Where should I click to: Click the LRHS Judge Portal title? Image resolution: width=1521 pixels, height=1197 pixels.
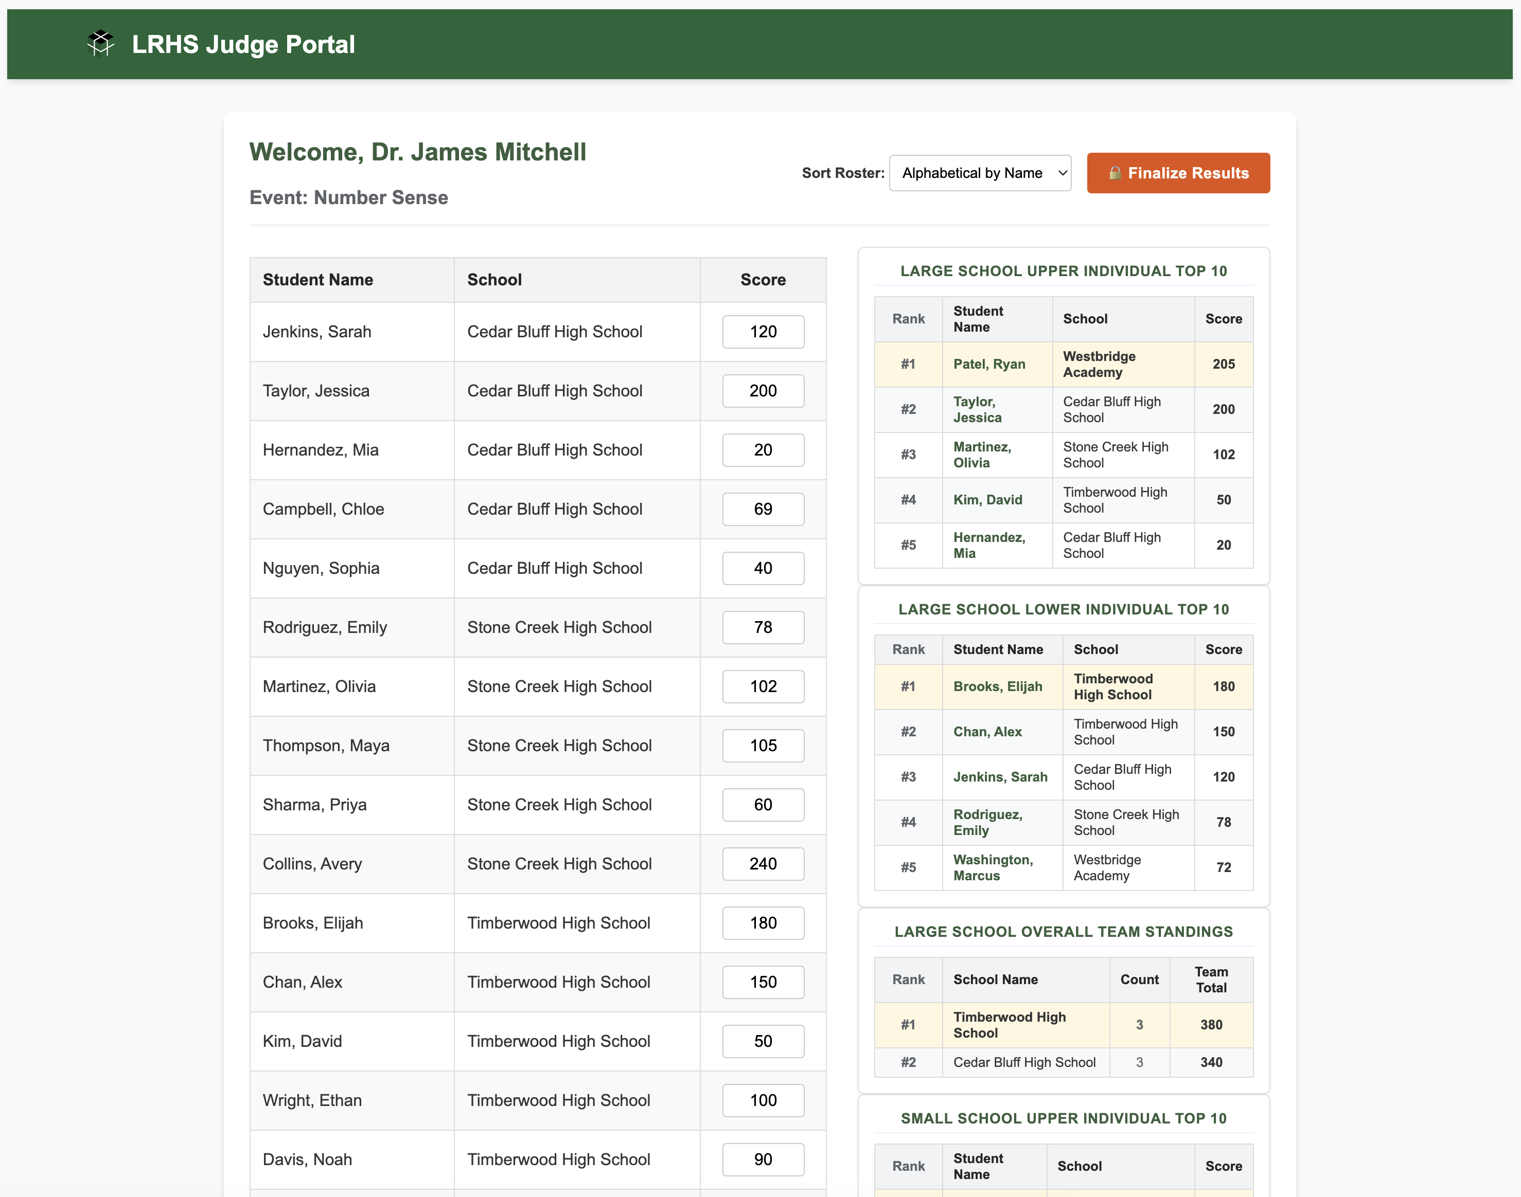coord(243,44)
